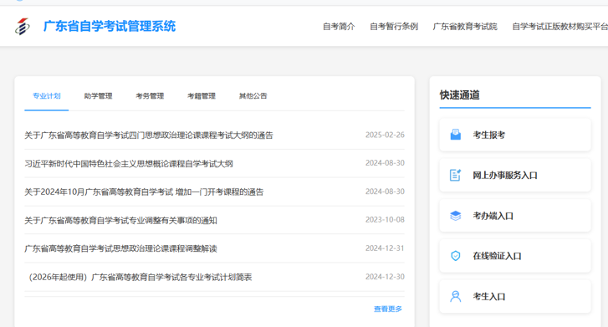Image resolution: width=608 pixels, height=327 pixels.
Task: Click the 考生入口 person icon
Action: pos(456,296)
